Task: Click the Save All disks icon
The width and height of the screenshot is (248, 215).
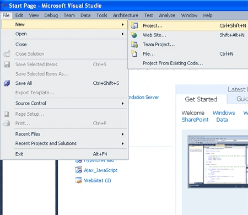Action: (7, 83)
